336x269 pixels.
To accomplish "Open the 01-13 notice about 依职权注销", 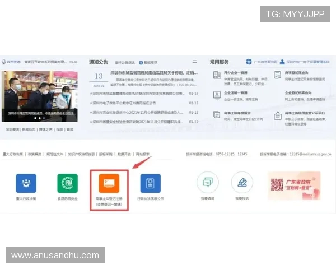I will click(138, 94).
